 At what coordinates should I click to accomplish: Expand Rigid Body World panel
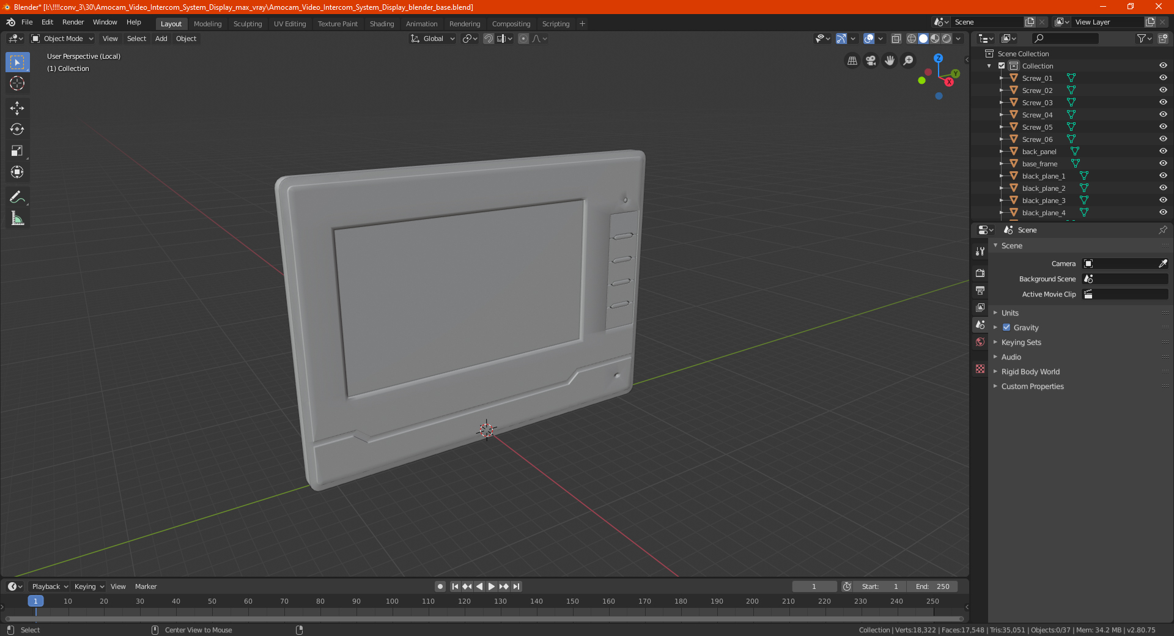1030,372
